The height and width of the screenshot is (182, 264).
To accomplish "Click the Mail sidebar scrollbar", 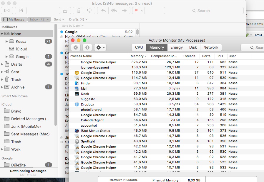I will (56, 75).
